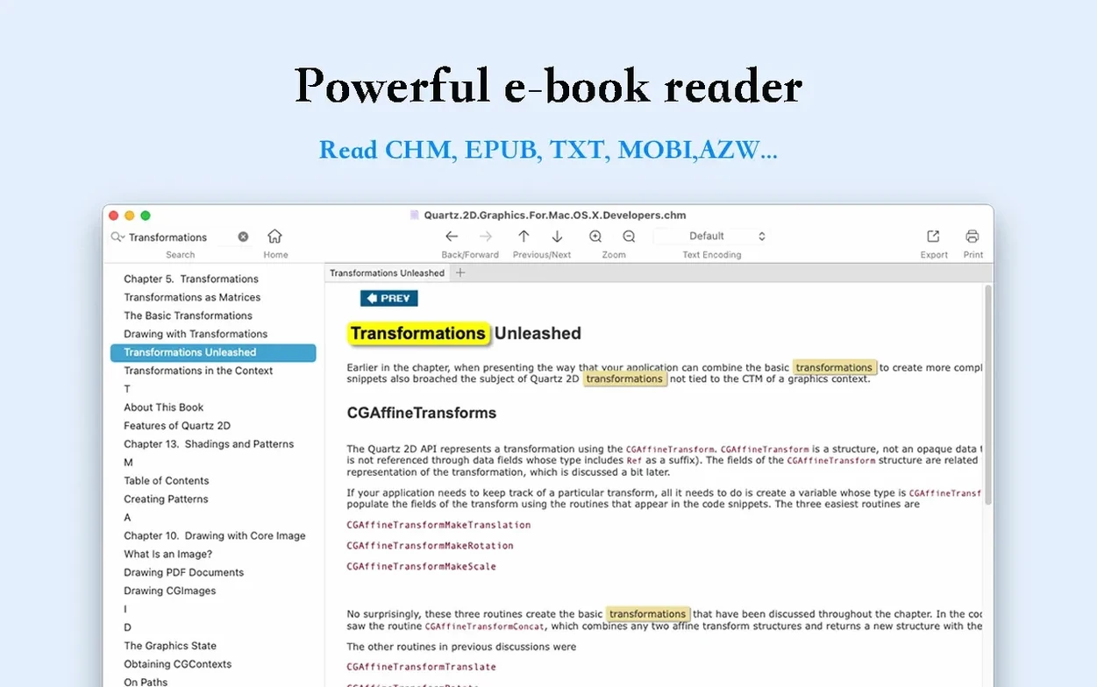
Task: Close the window with red button
Action: coord(113,216)
